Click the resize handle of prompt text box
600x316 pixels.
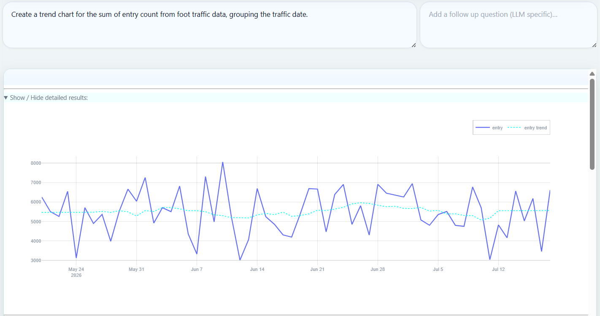[x=414, y=45]
